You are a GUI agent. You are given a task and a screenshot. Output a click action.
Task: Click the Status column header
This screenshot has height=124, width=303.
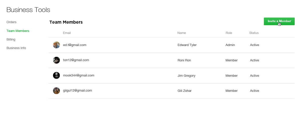click(x=254, y=33)
